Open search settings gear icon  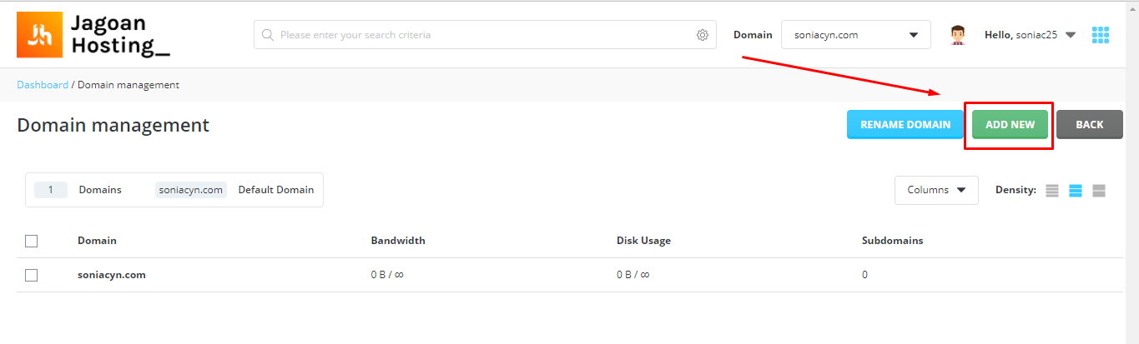click(703, 35)
